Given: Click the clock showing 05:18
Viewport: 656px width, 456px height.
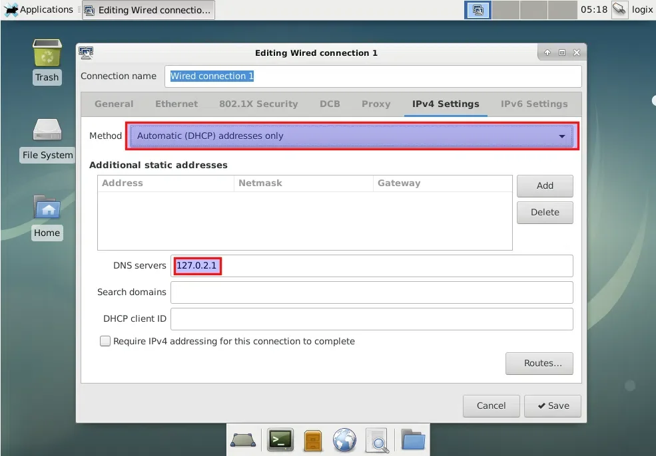Looking at the screenshot, I should 593,9.
